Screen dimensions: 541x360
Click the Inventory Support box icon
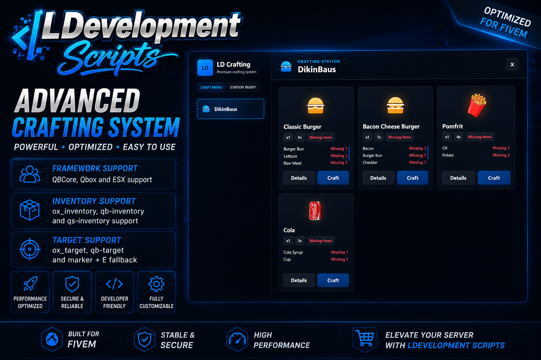click(30, 210)
